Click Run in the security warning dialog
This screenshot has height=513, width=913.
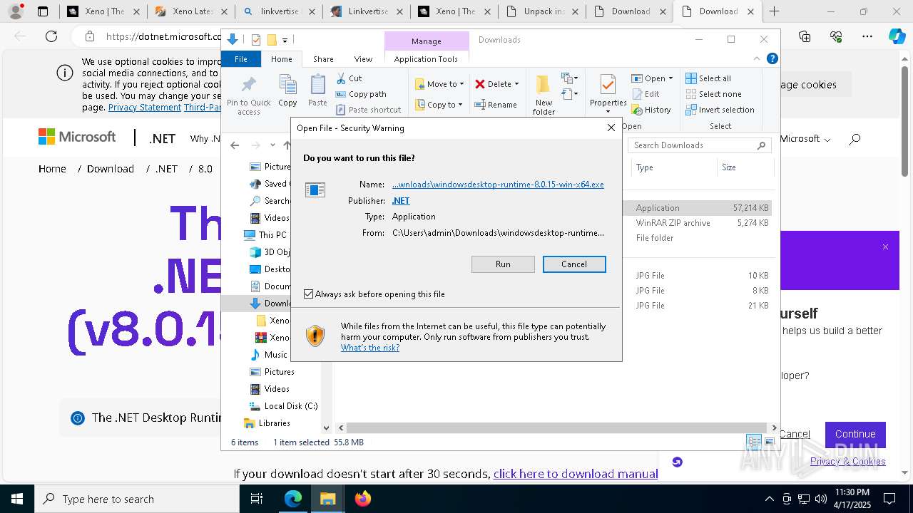click(503, 264)
